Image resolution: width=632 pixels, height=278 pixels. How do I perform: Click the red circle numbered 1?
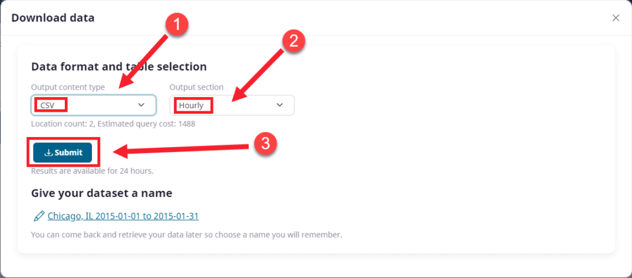click(177, 25)
